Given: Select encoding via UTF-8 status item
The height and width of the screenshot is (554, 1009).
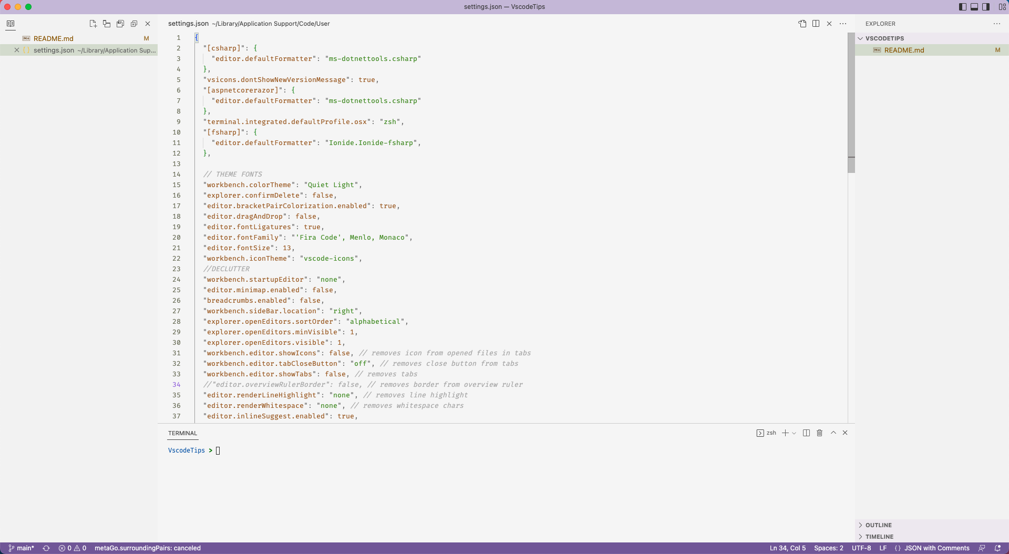Looking at the screenshot, I should (x=861, y=548).
